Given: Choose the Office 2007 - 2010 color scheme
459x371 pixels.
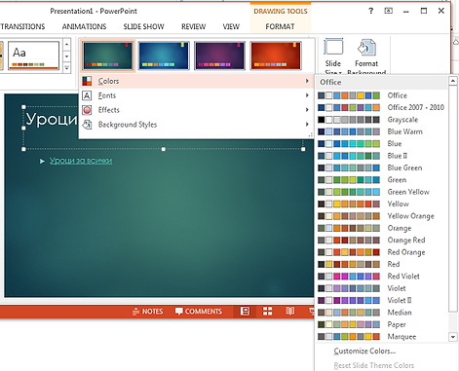Looking at the screenshot, I should click(382, 107).
